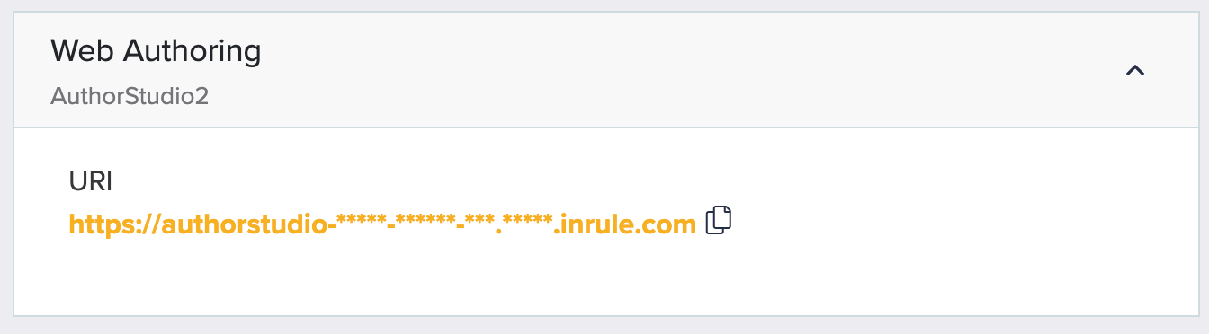The width and height of the screenshot is (1209, 334).
Task: Select the AuthorStudio2 subtitle text
Action: 130,96
